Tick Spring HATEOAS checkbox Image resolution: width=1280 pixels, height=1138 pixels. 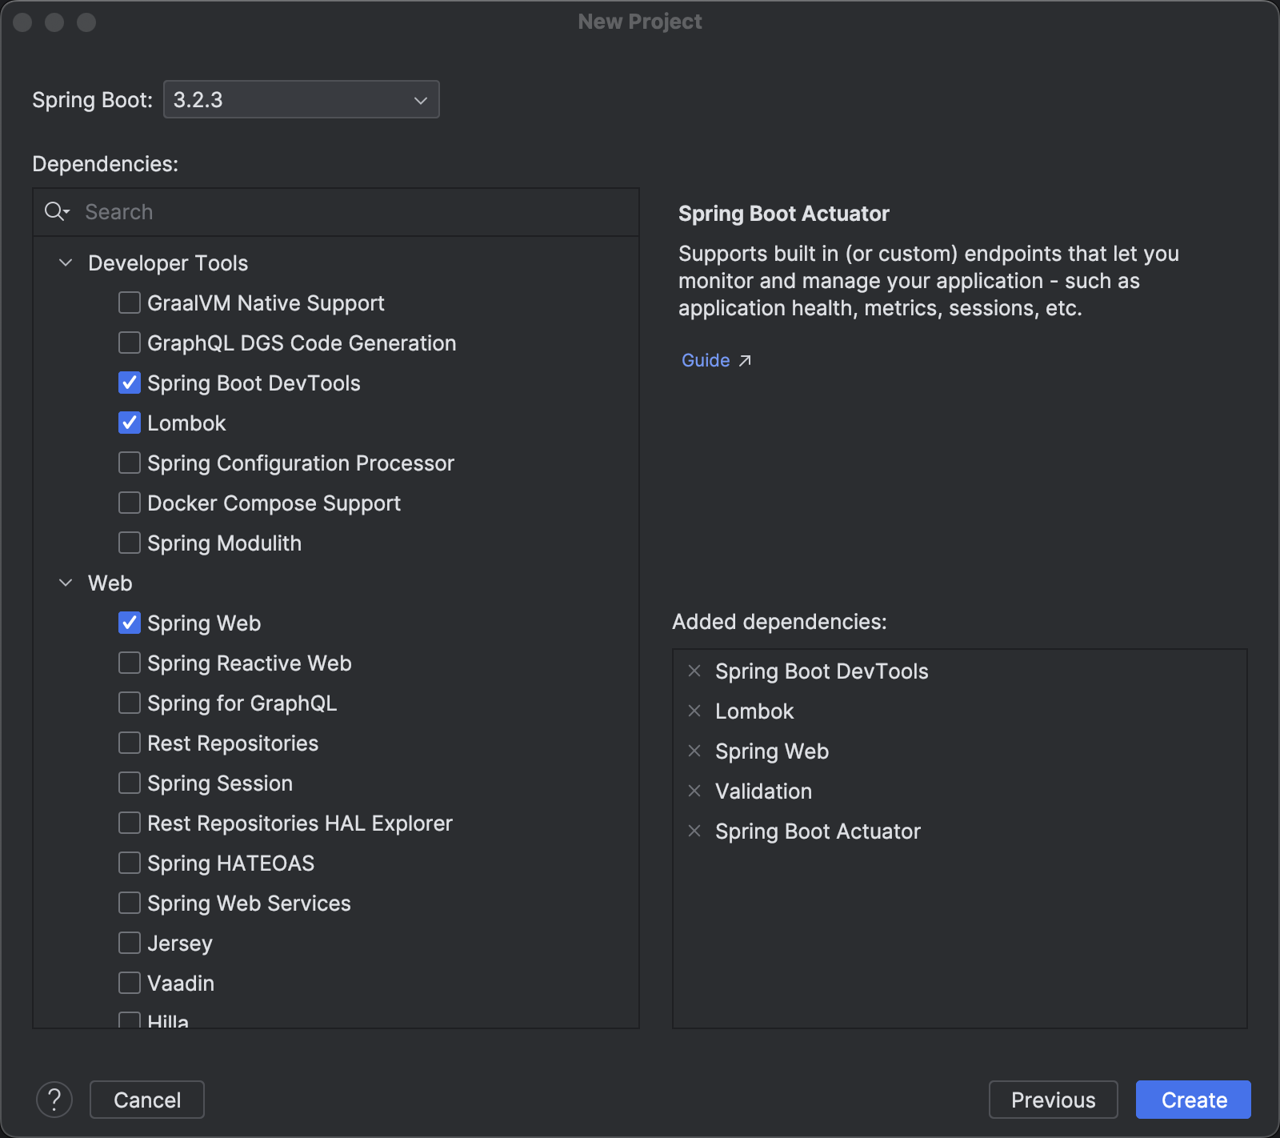click(x=130, y=863)
